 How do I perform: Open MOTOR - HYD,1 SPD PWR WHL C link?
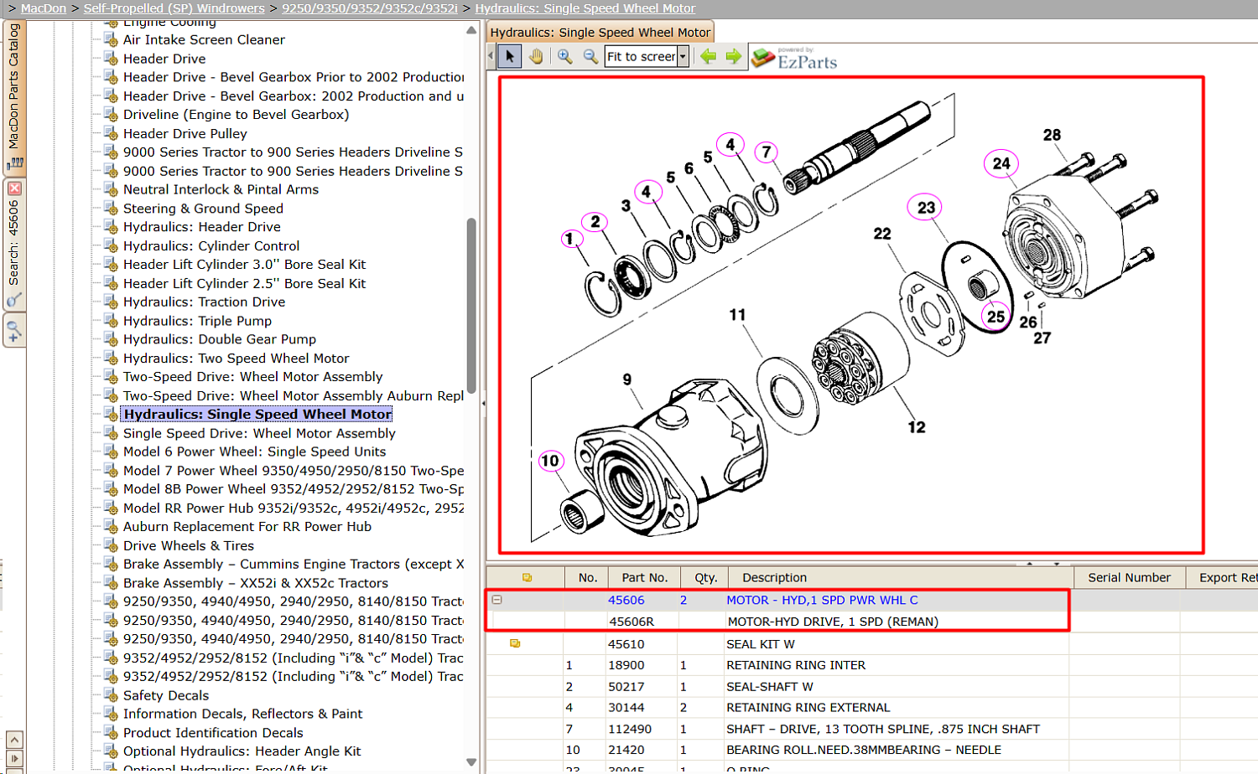tap(822, 600)
